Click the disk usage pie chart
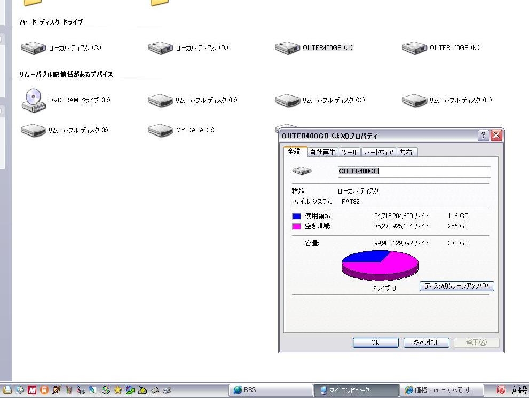 380,266
